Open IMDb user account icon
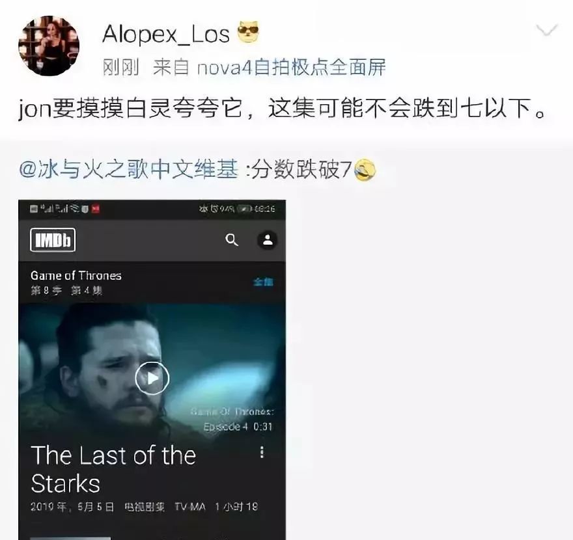This screenshot has height=540, width=573. [x=268, y=240]
